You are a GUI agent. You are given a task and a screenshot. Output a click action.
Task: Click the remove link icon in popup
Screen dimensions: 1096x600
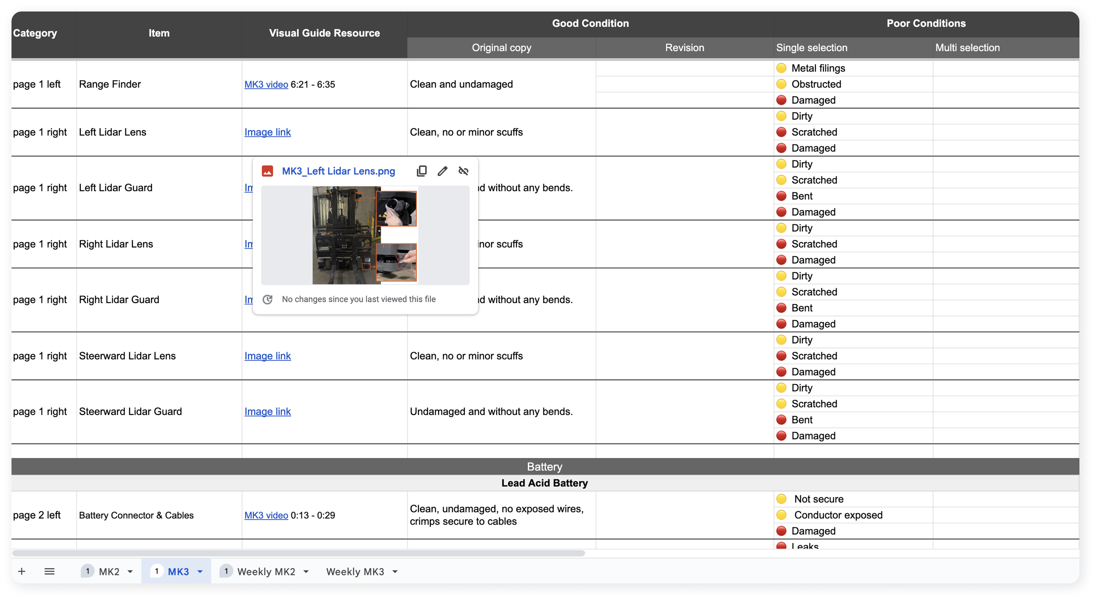(463, 171)
